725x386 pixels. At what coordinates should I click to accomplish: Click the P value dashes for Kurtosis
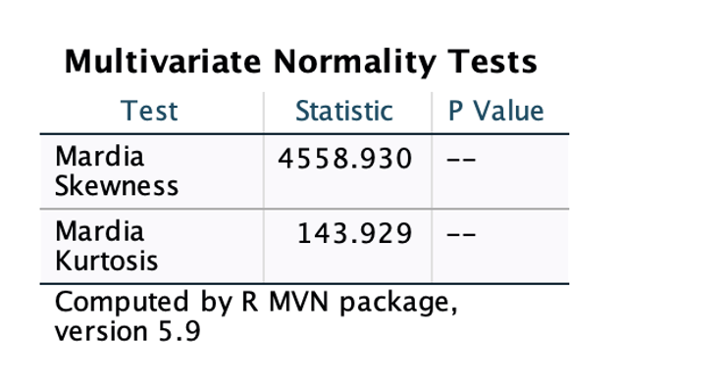click(x=461, y=234)
